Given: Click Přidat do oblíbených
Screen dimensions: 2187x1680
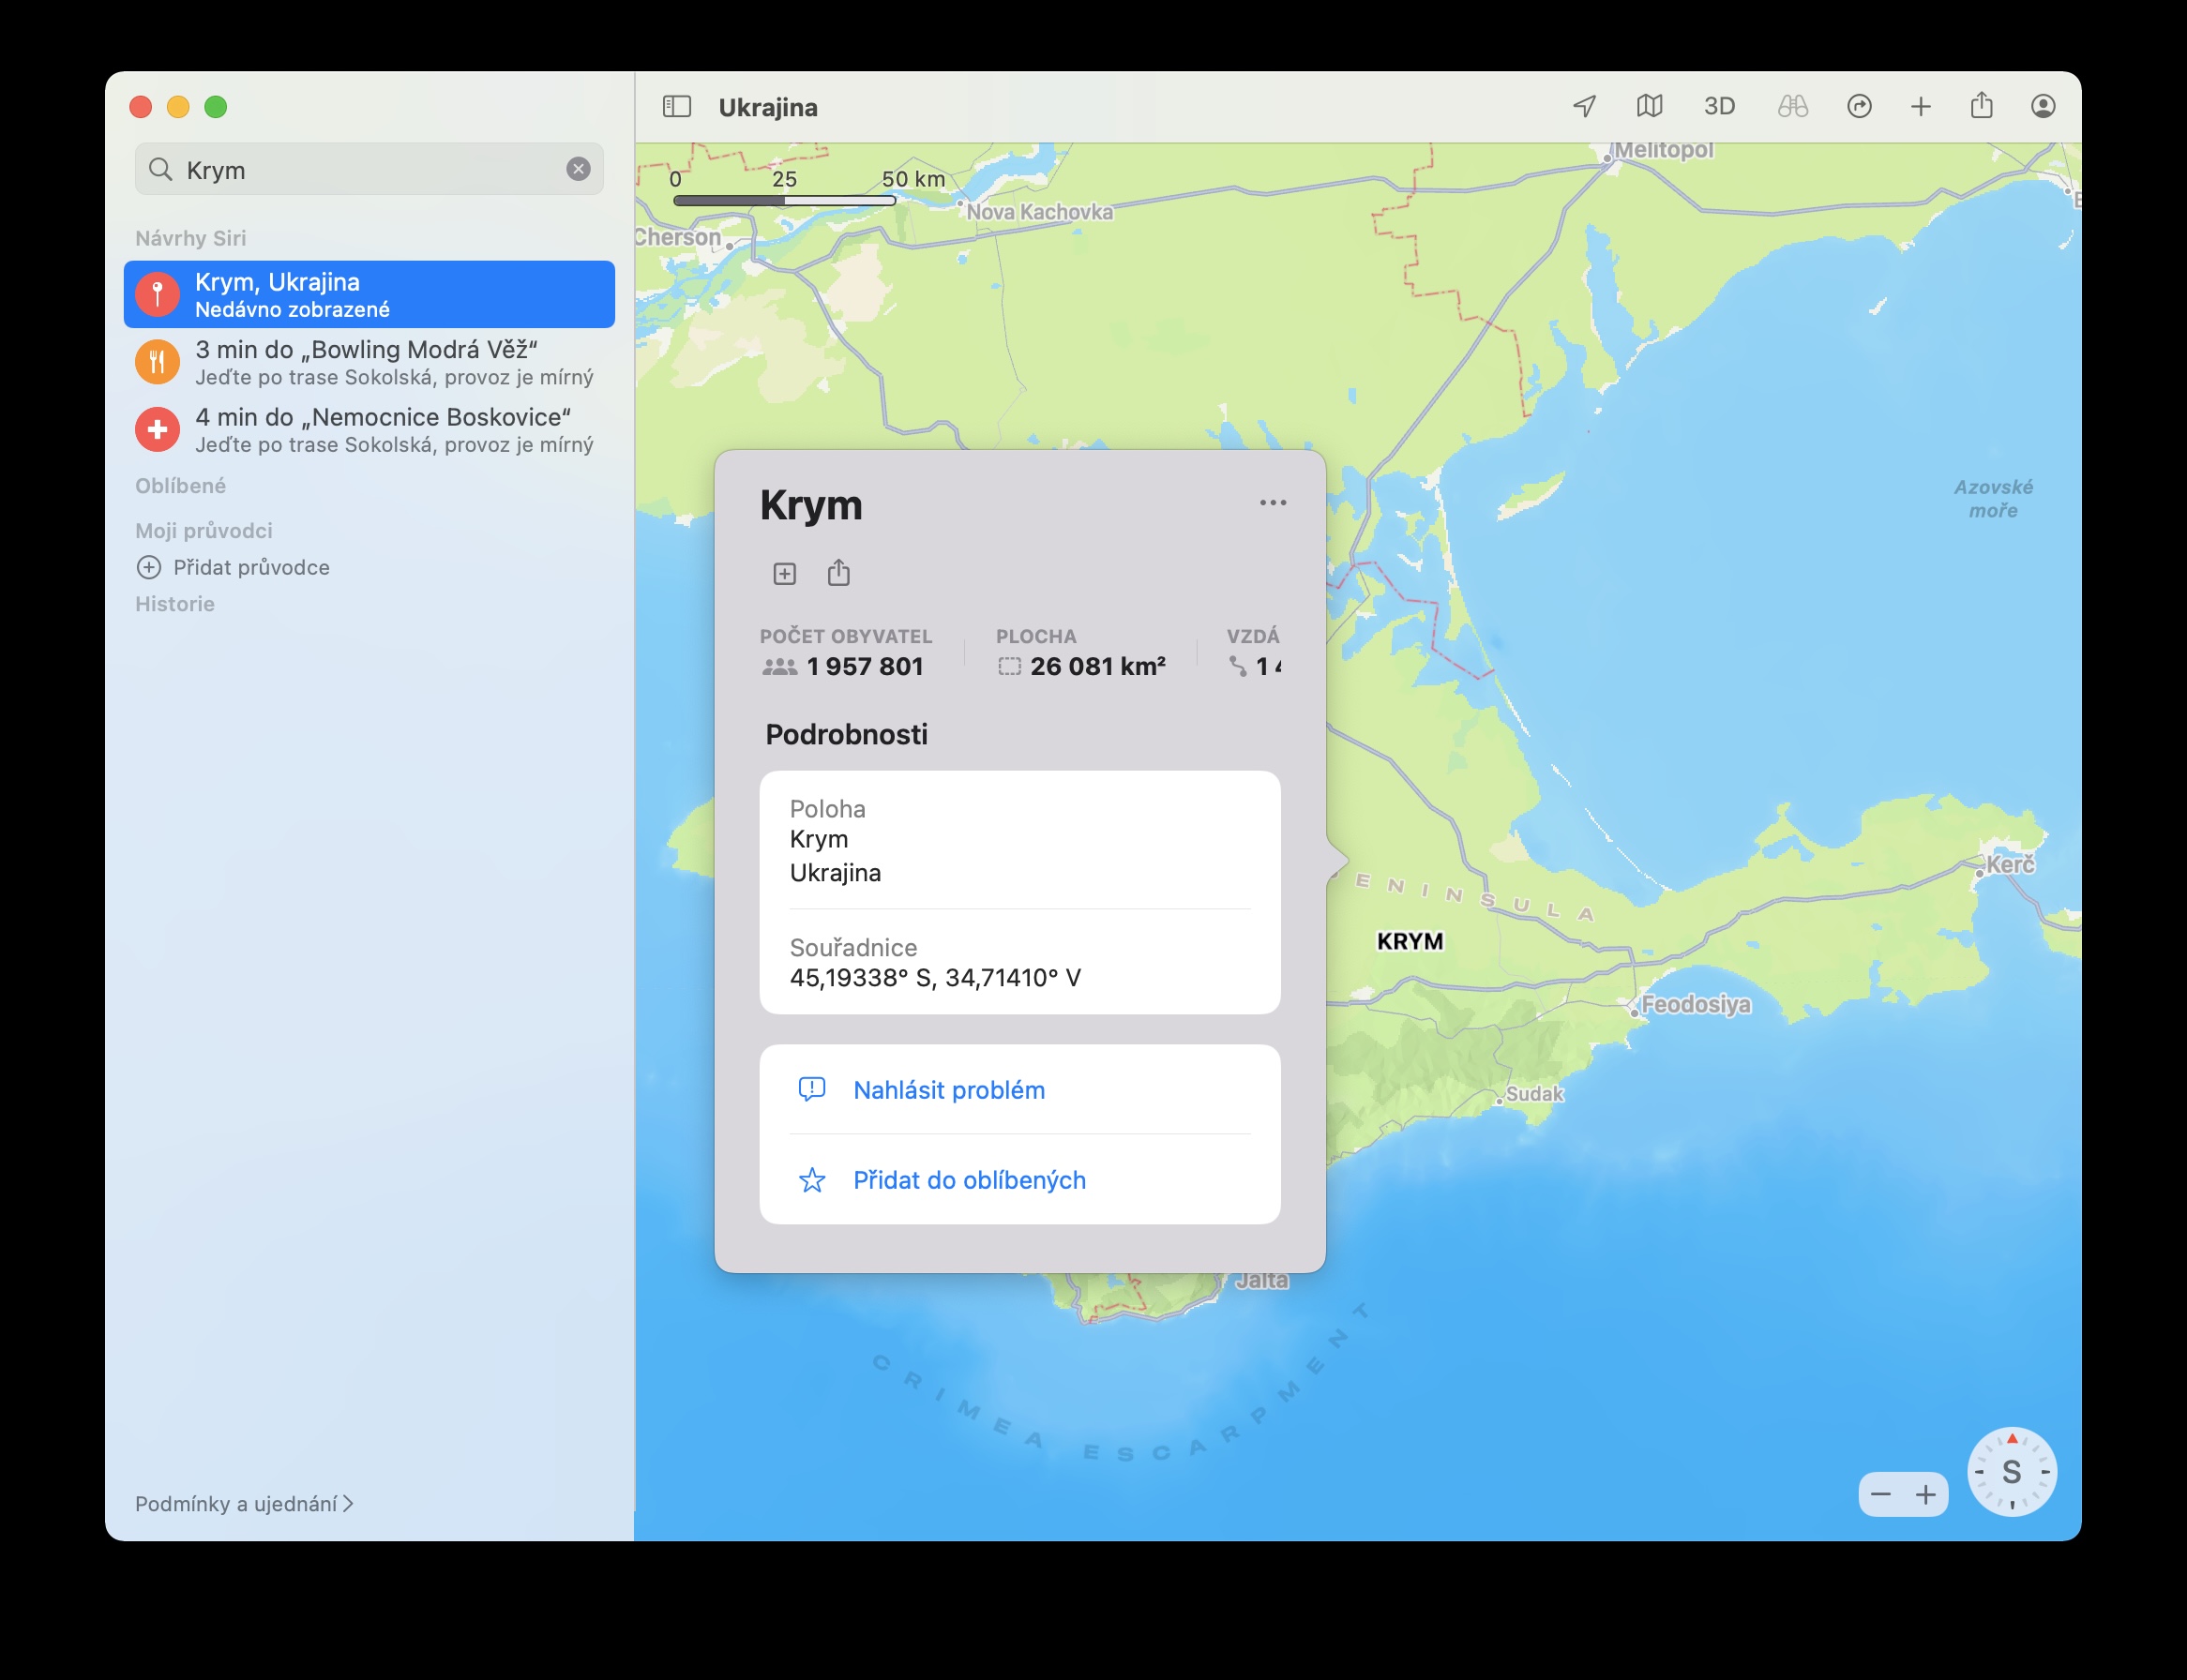Looking at the screenshot, I should pos(969,1180).
